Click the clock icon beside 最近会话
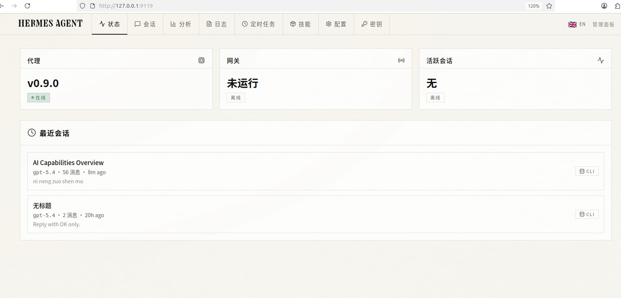The height and width of the screenshot is (298, 621). 32,133
